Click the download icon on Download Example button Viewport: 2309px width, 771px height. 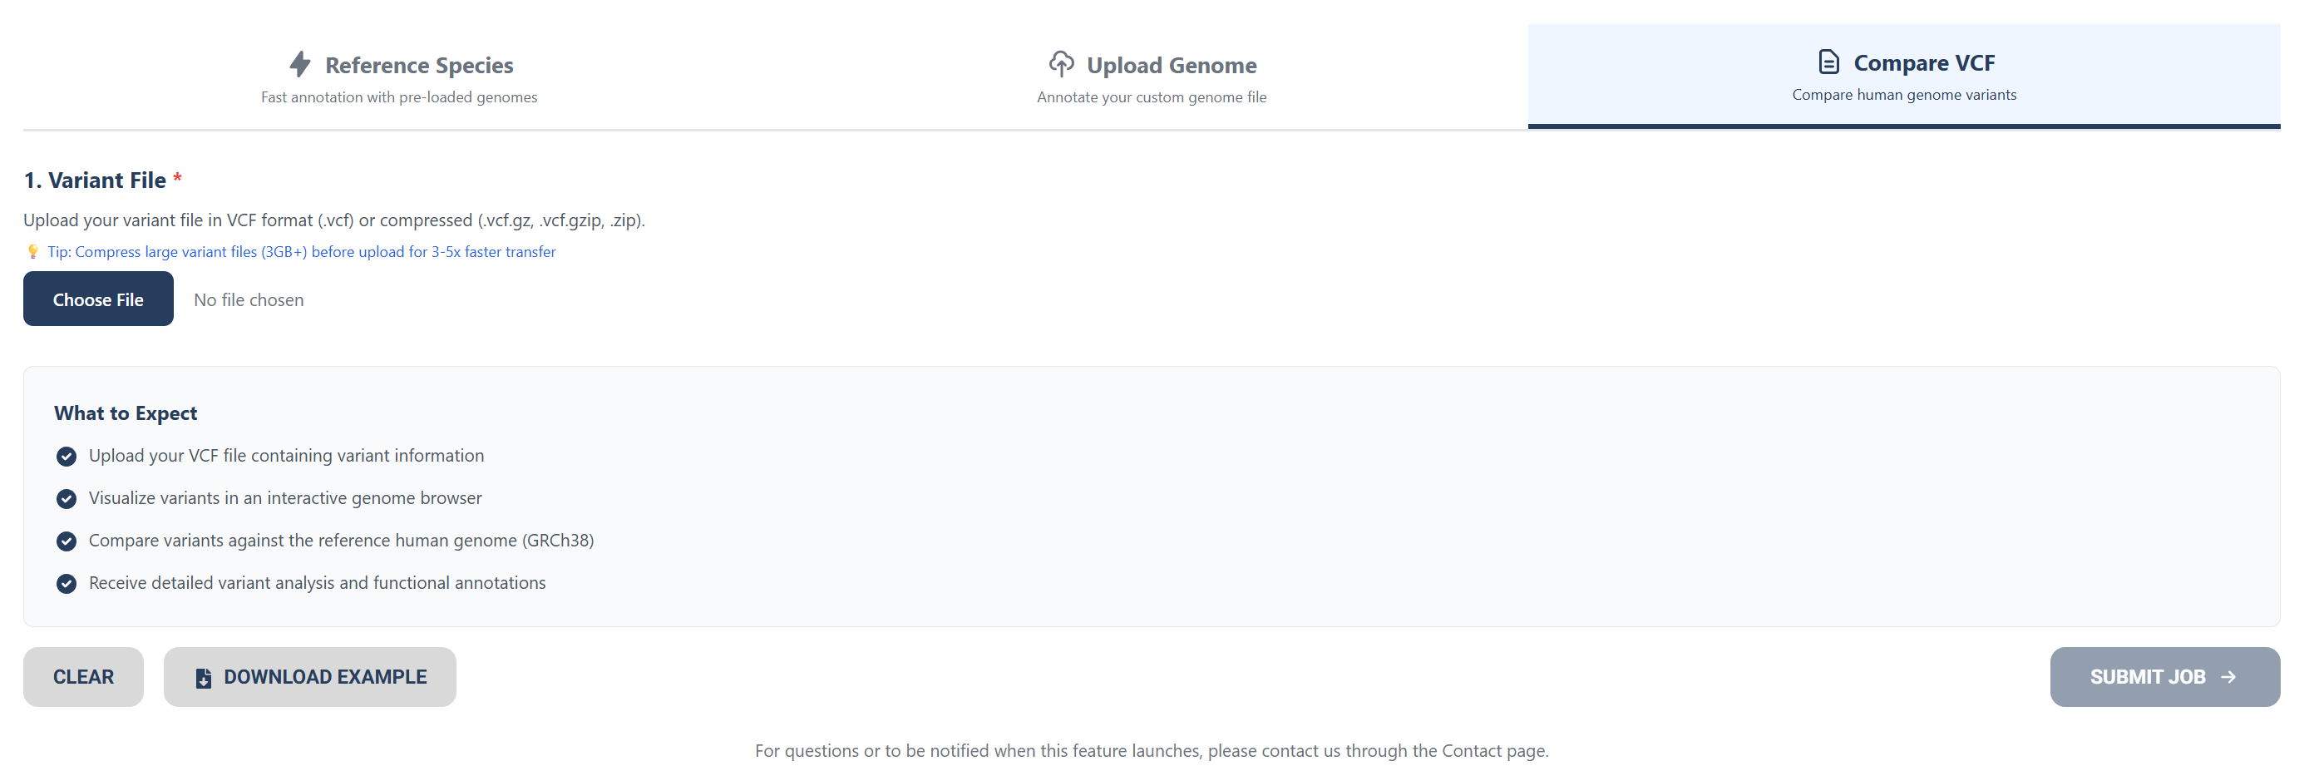pyautogui.click(x=203, y=677)
